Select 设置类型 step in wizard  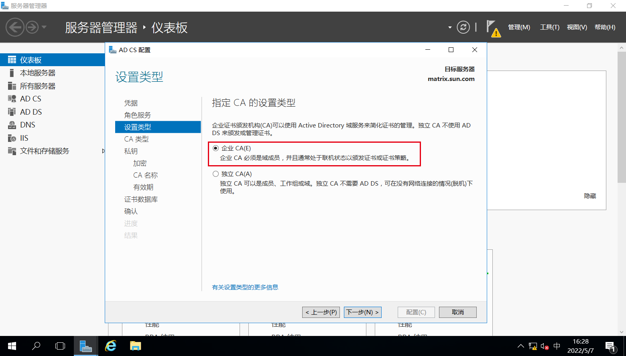point(158,127)
